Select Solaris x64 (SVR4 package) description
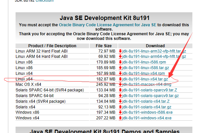199x133 pixels. tap(40, 101)
